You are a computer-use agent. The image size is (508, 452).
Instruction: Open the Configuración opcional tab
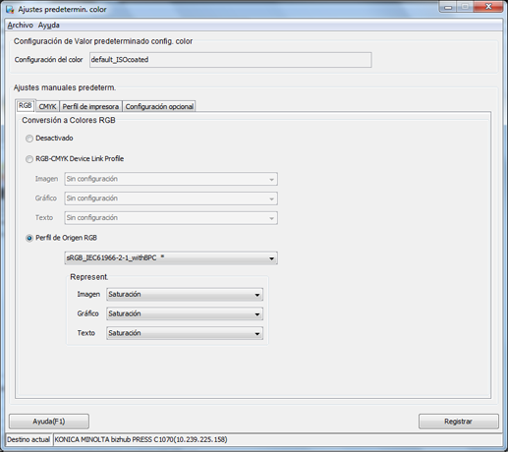click(x=159, y=106)
